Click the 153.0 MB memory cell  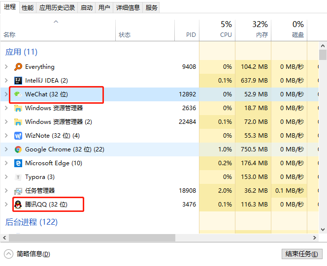point(254,177)
